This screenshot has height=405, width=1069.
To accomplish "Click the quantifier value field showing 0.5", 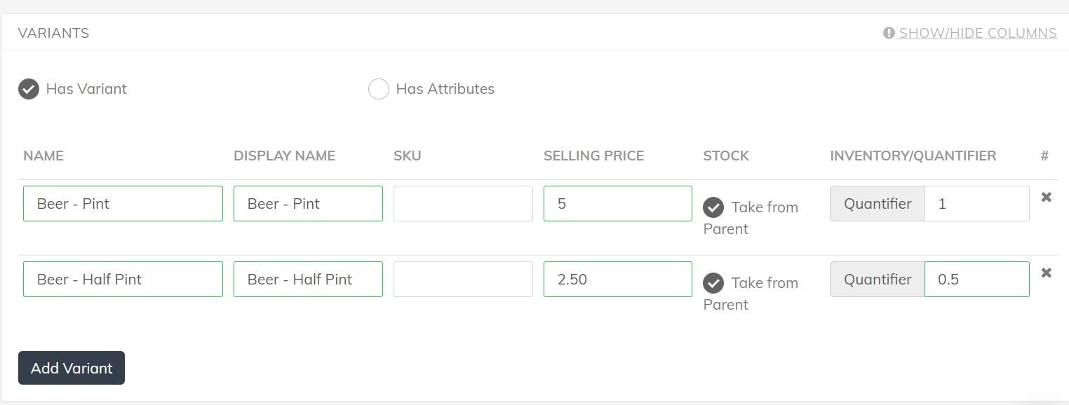I will click(x=976, y=279).
